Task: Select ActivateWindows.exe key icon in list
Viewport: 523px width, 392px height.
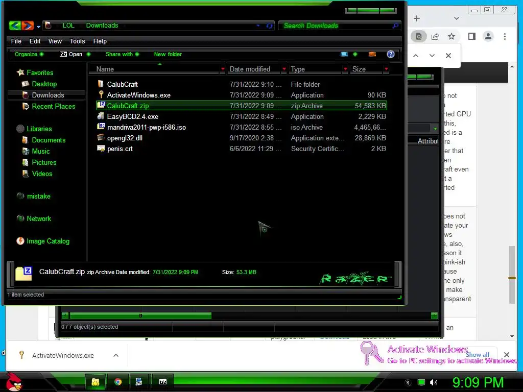Action: tap(101, 94)
